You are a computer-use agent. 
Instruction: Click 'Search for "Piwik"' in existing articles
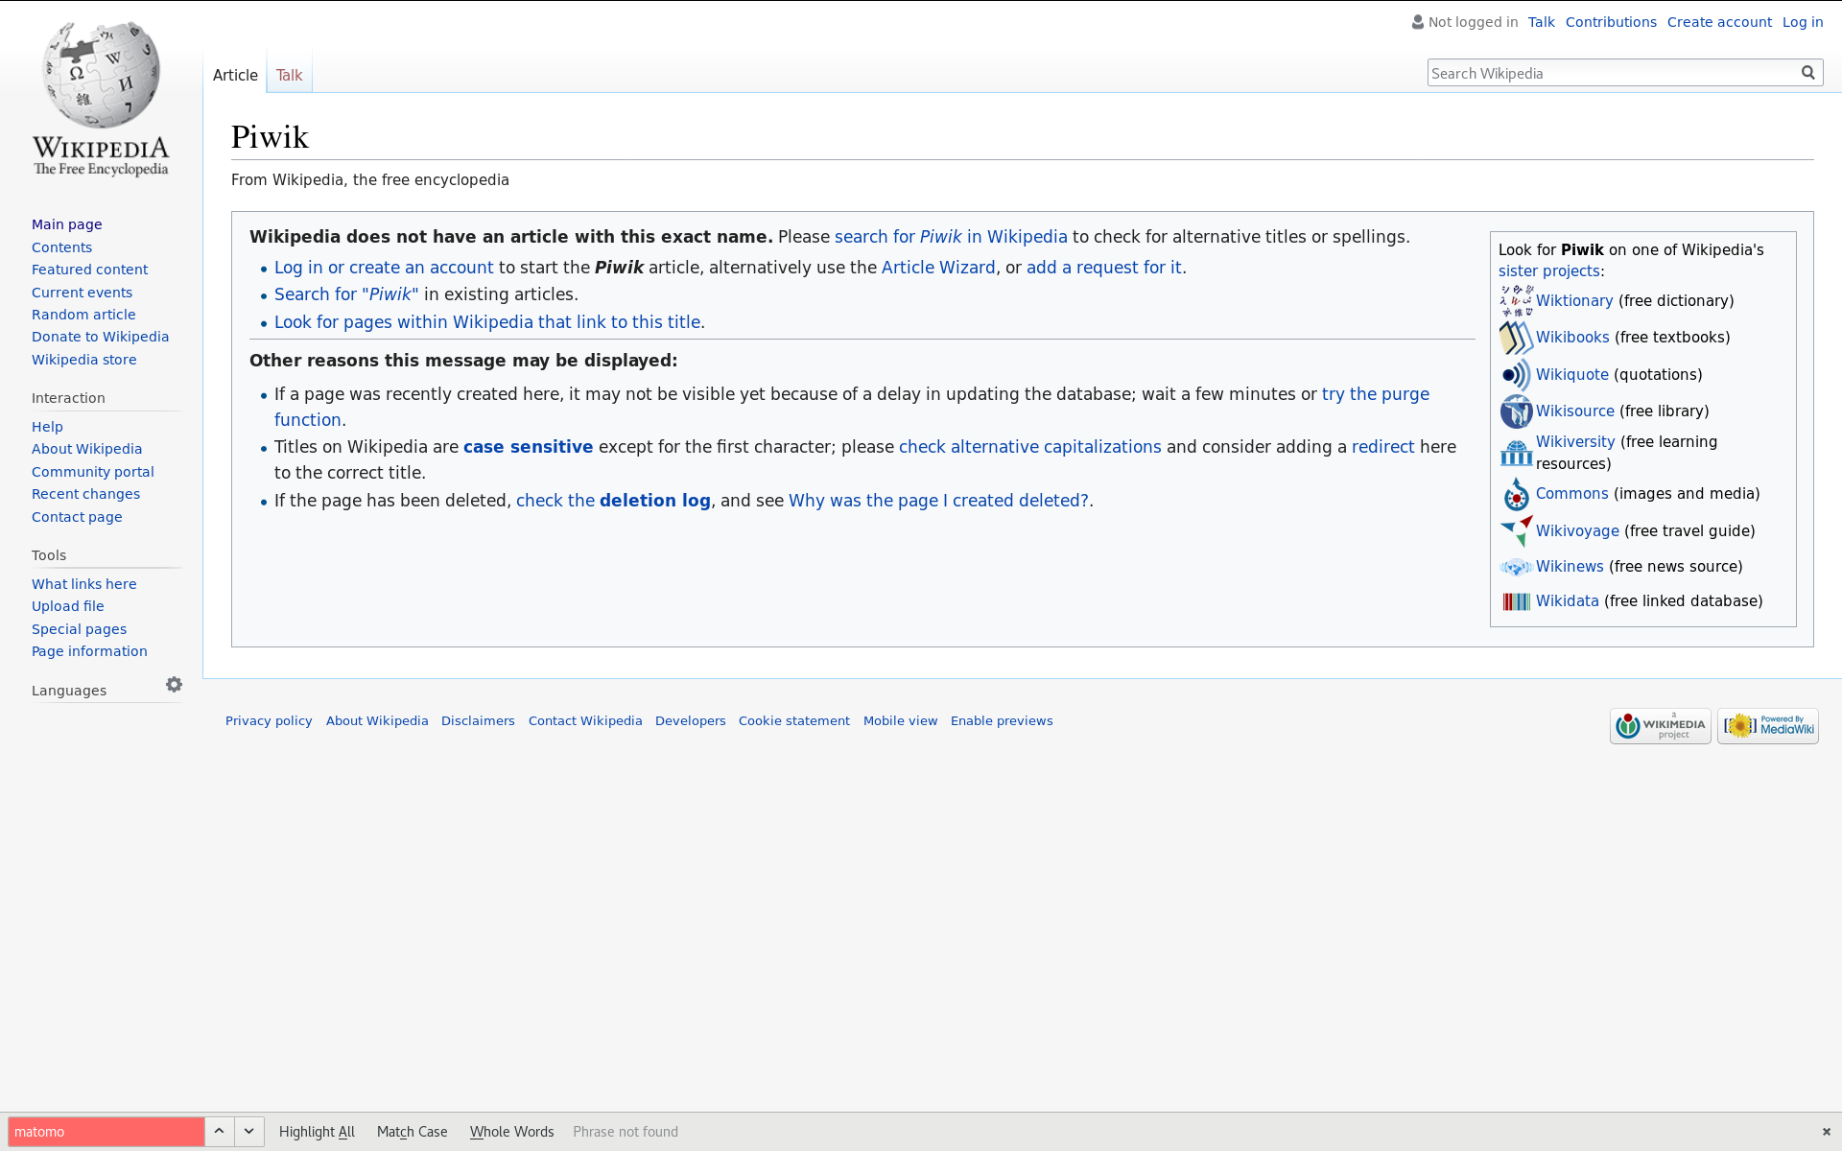tap(346, 294)
